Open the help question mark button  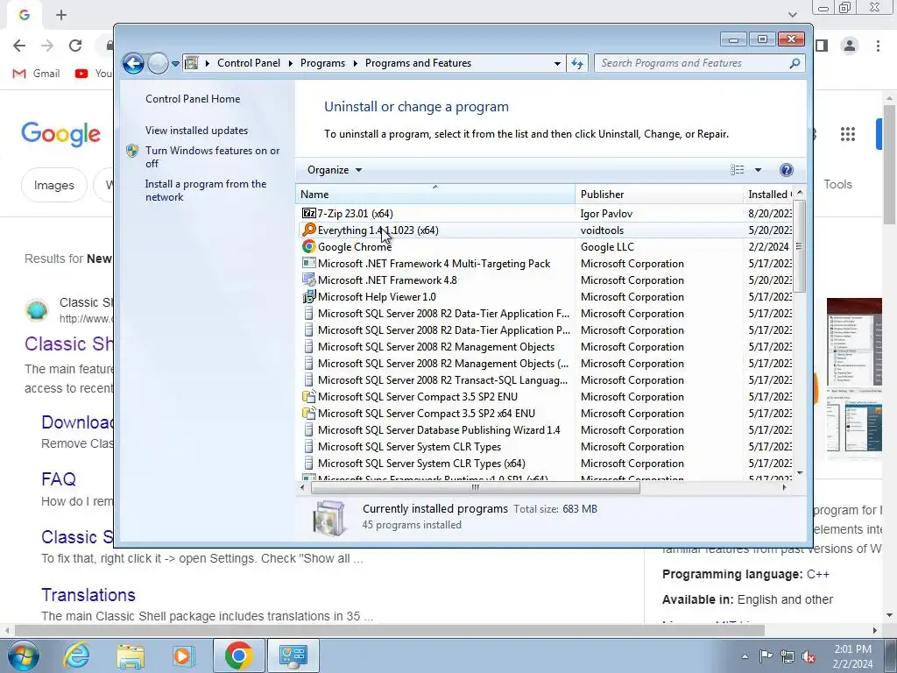[787, 170]
